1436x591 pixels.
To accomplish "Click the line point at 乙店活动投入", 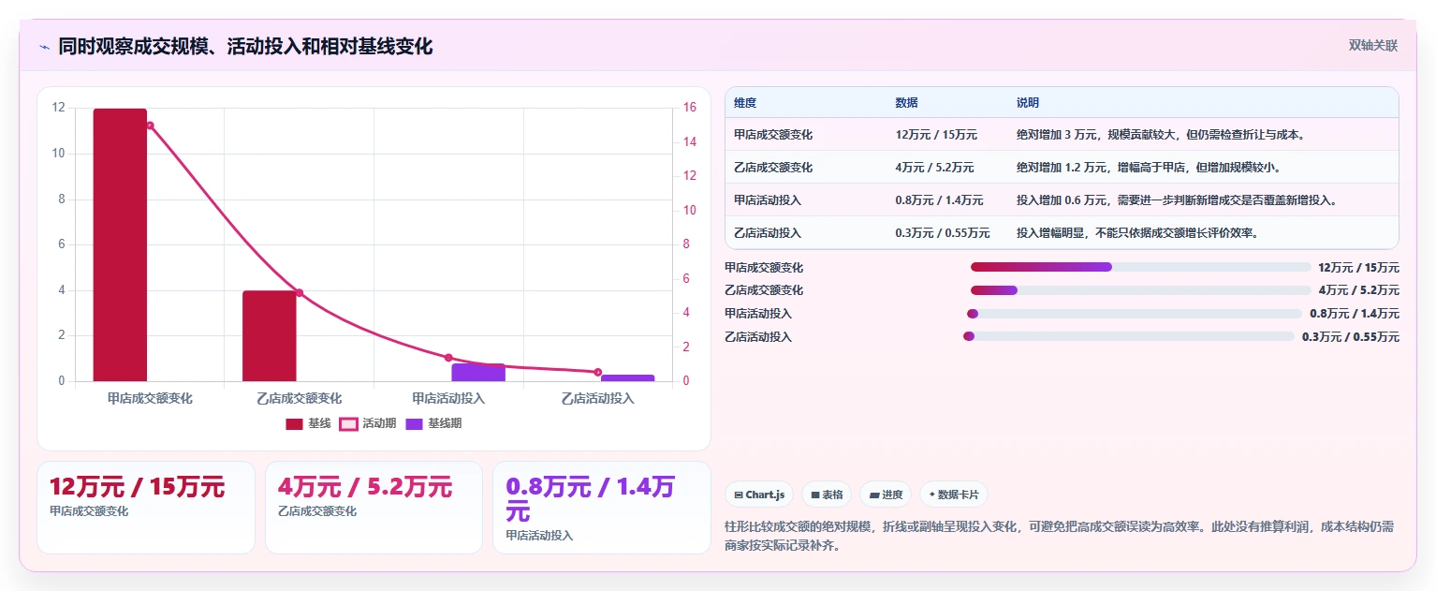I will (598, 372).
